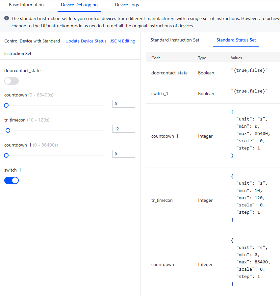Viewport: 280px width, 296px height.
Task: Focus the countdown_1 value input field
Action: [x=124, y=154]
